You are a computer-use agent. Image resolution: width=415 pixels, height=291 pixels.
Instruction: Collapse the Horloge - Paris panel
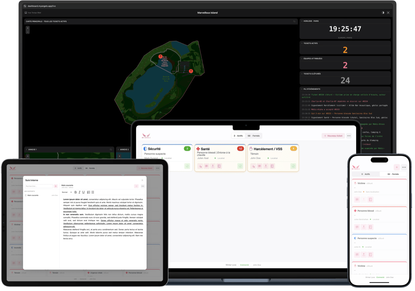click(302, 21)
